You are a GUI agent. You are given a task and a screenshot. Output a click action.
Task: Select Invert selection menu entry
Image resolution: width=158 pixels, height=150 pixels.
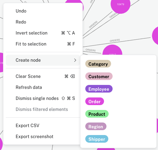pyautogui.click(x=43, y=33)
